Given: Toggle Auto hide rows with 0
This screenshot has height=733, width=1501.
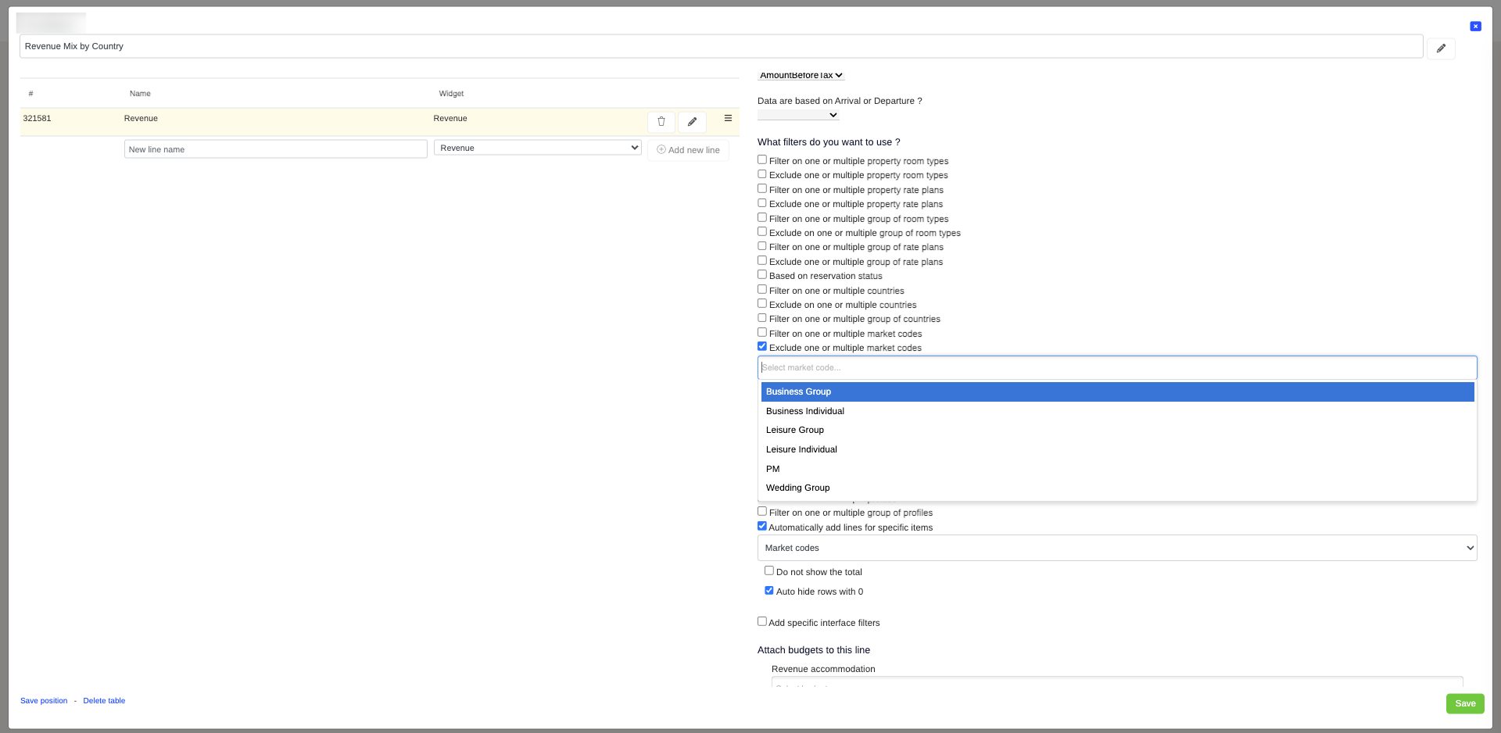Looking at the screenshot, I should tap(769, 591).
